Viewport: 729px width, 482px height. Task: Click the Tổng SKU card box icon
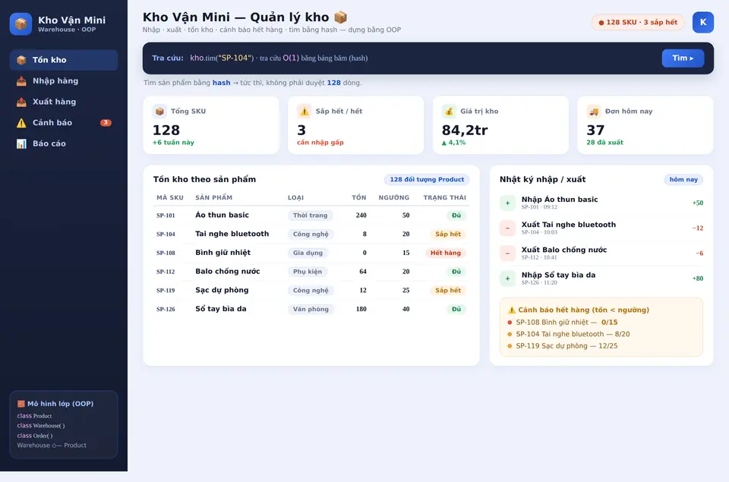point(159,111)
